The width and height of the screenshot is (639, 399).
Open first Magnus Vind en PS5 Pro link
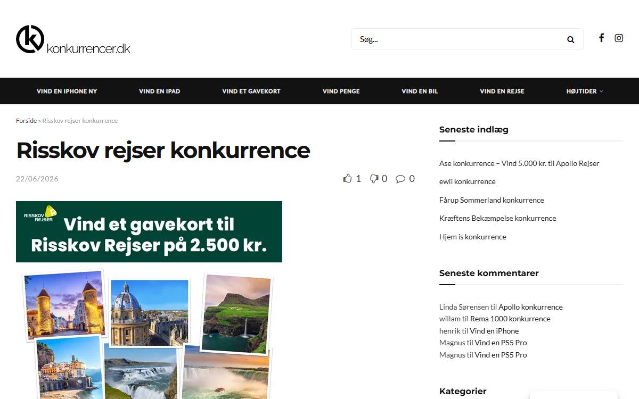coord(501,343)
